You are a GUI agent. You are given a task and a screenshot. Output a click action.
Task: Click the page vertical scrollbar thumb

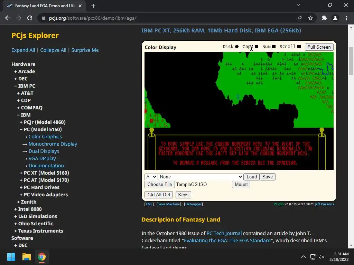point(351,61)
